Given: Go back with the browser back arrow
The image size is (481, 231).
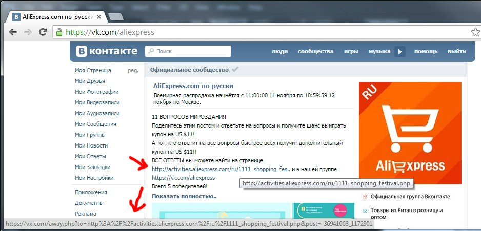Looking at the screenshot, I should tap(13, 32).
